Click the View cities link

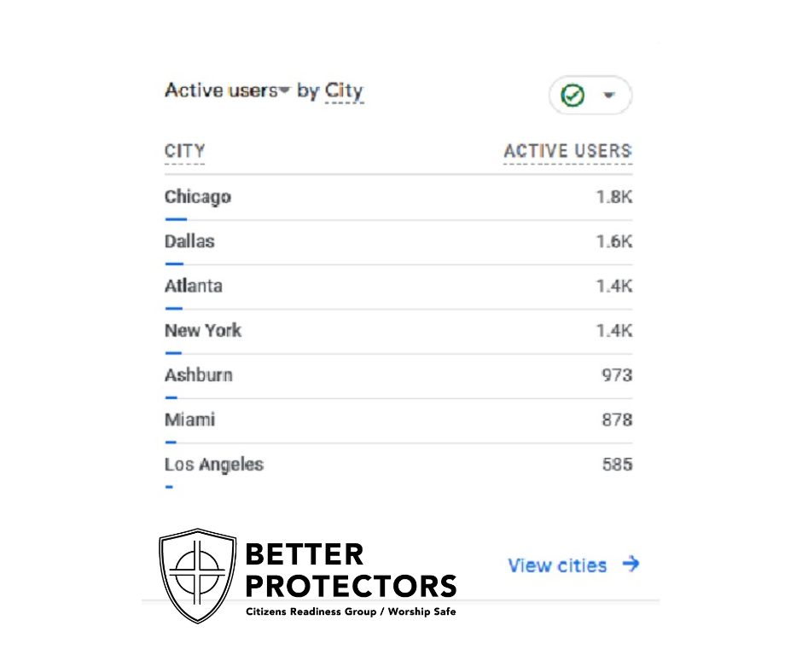[557, 565]
